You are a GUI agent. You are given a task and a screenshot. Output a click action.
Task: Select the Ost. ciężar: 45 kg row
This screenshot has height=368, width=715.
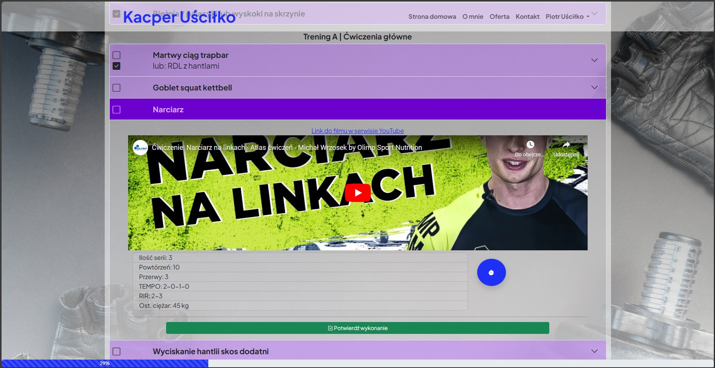300,306
